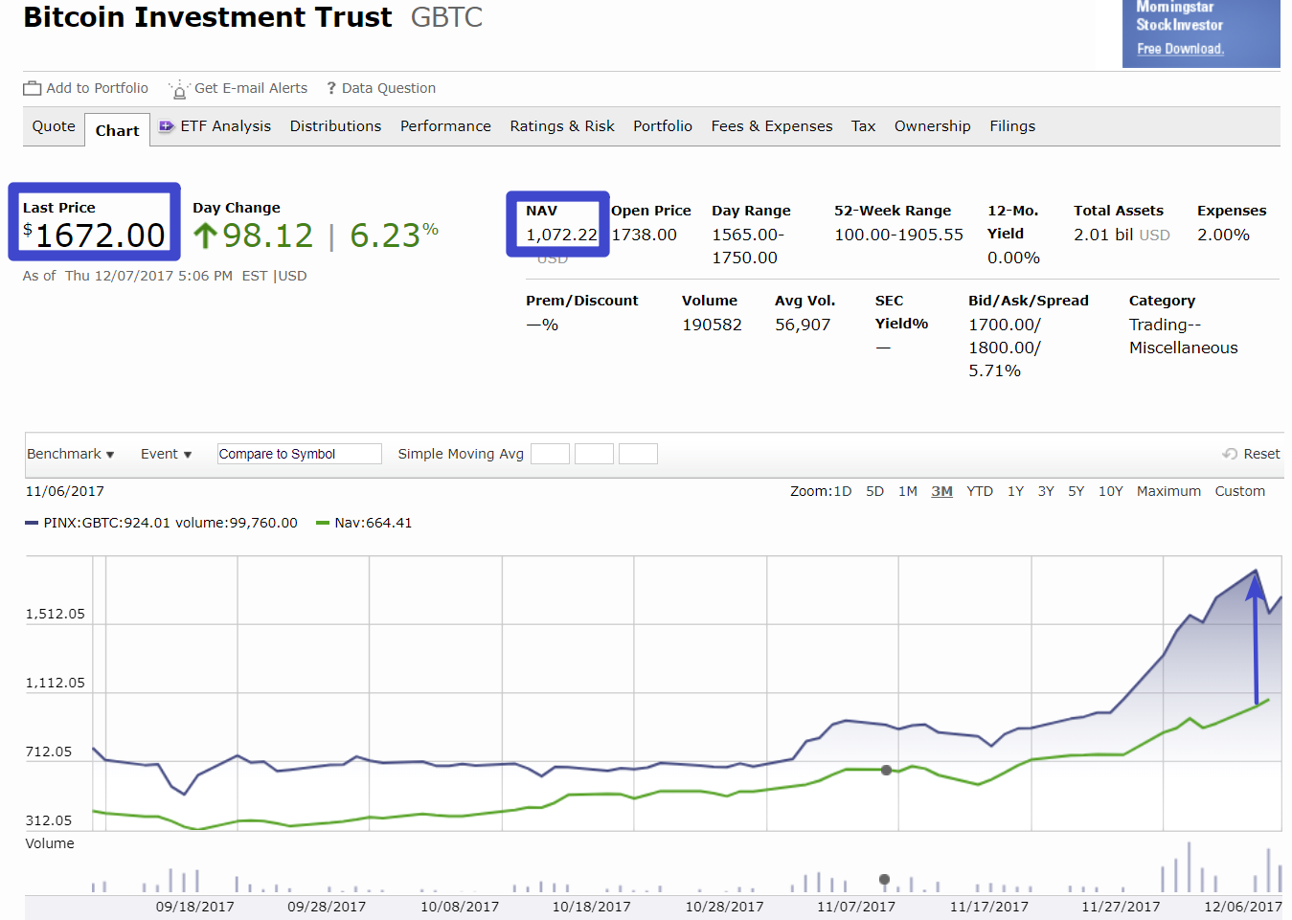
Task: Set chart zoom to Maximum
Action: pyautogui.click(x=1168, y=491)
